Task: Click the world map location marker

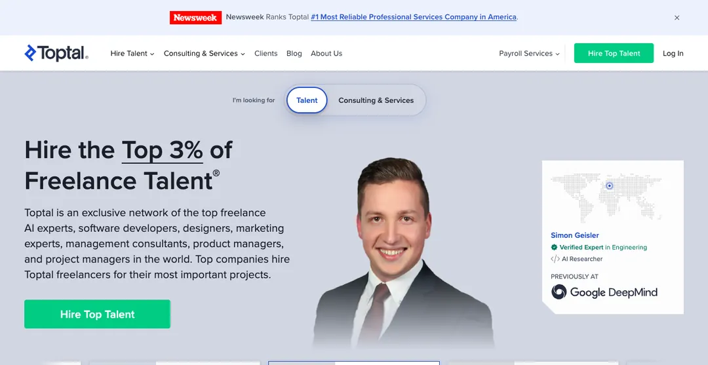Action: pyautogui.click(x=610, y=185)
